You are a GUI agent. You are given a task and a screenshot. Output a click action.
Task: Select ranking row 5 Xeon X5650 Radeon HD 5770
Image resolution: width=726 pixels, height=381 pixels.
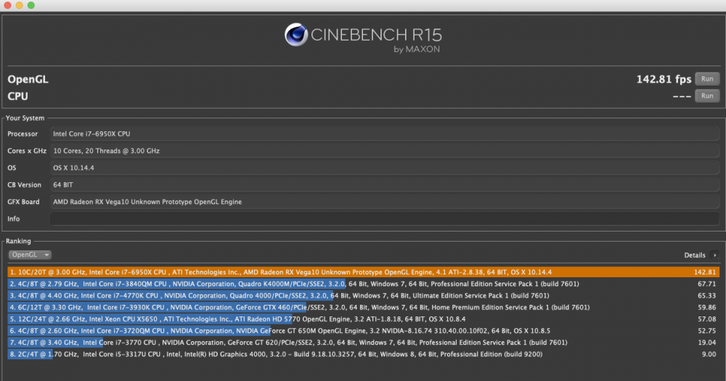point(364,319)
